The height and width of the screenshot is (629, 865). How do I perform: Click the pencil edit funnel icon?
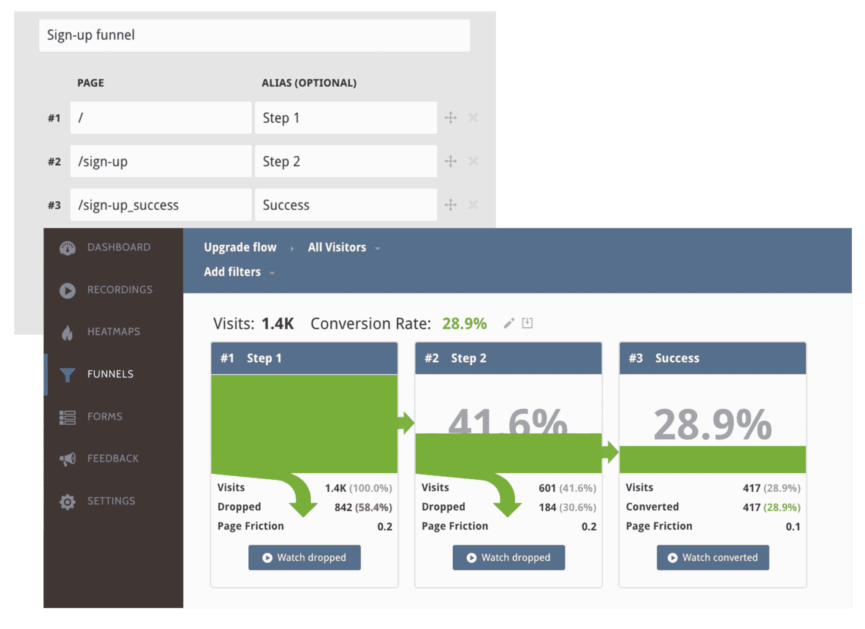tap(509, 324)
